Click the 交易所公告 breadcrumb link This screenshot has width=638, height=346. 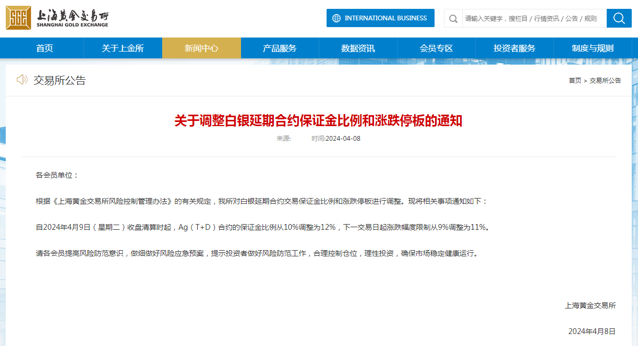pyautogui.click(x=605, y=81)
